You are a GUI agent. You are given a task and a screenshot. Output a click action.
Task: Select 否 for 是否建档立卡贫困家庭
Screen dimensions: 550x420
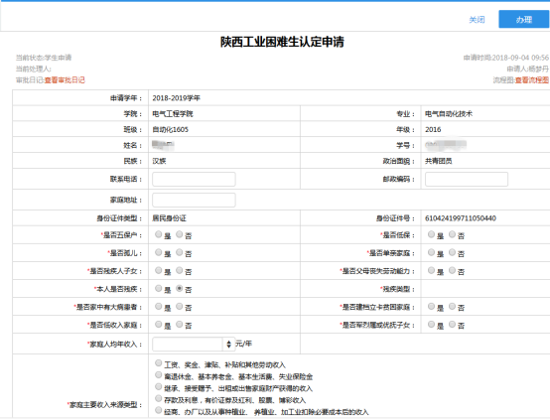[x=452, y=307]
